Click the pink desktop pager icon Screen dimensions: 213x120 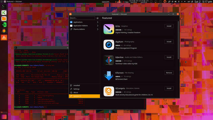point(4,117)
